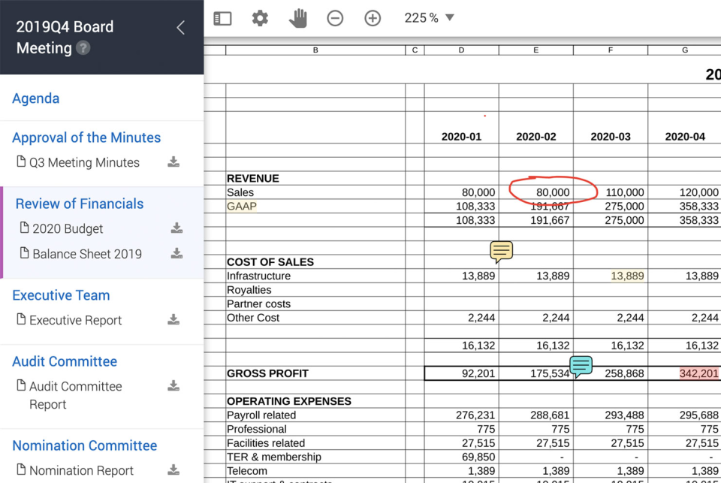Select the red-circled 80,000 Sales cell
721x483 pixels.
click(551, 192)
